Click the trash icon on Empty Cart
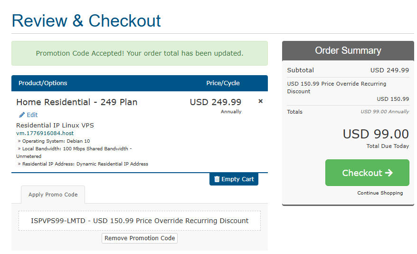 pyautogui.click(x=217, y=179)
